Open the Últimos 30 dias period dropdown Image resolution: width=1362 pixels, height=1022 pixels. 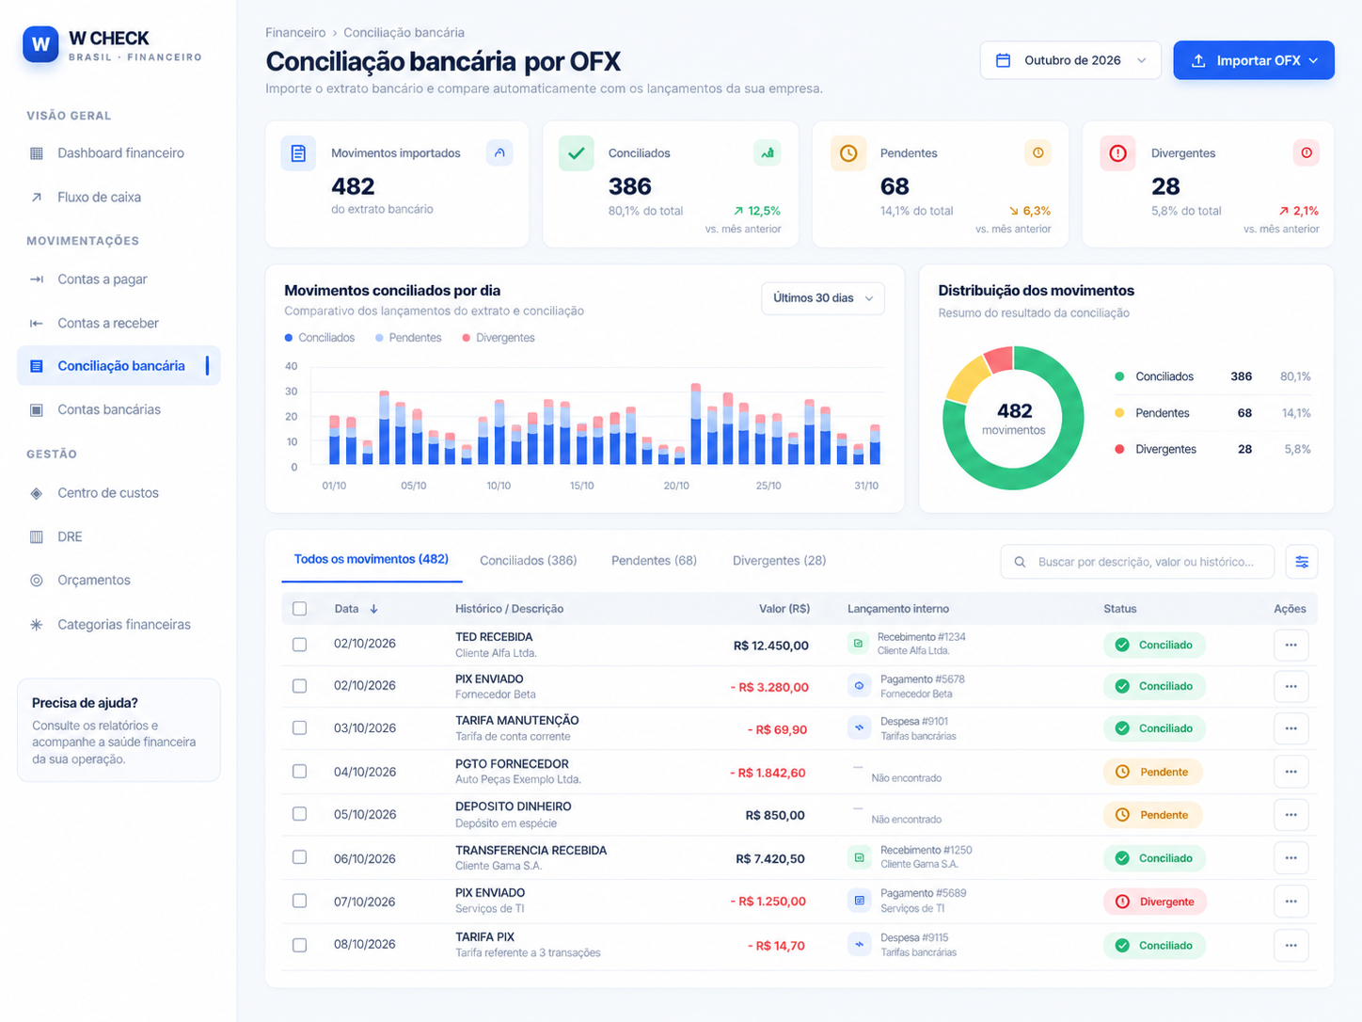823,298
